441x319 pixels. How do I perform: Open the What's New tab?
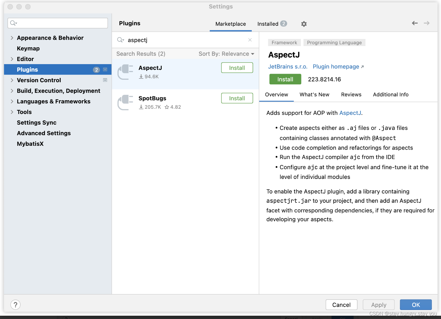(314, 95)
